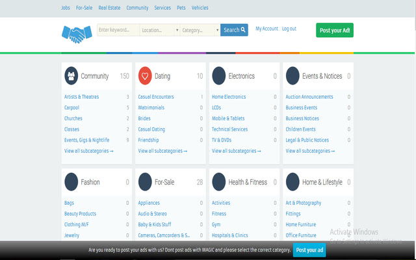Open the Carpool subcategory
This screenshot has height=260, width=416.
(71, 108)
